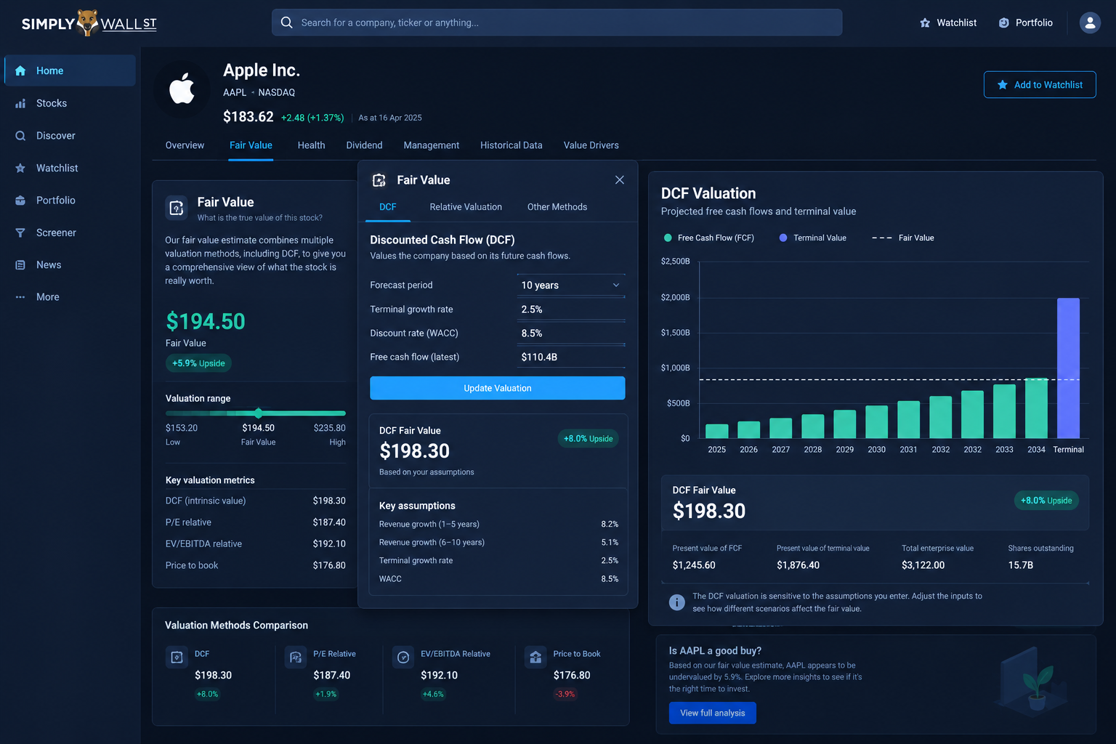Click the purple Terminal bar in chart

pyautogui.click(x=1068, y=368)
